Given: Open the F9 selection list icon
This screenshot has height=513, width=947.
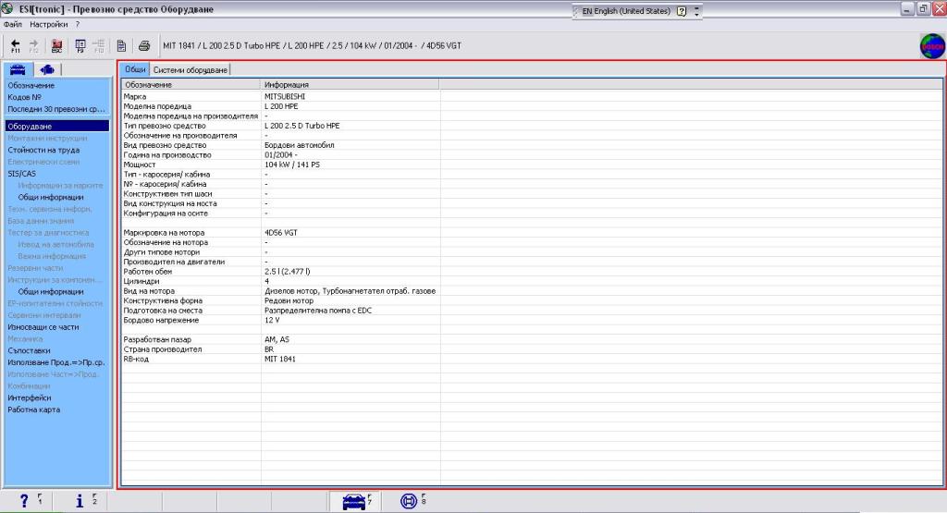Looking at the screenshot, I should [x=80, y=46].
